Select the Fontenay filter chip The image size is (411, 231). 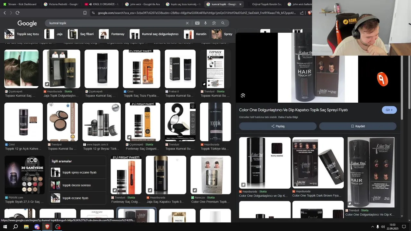[112, 34]
